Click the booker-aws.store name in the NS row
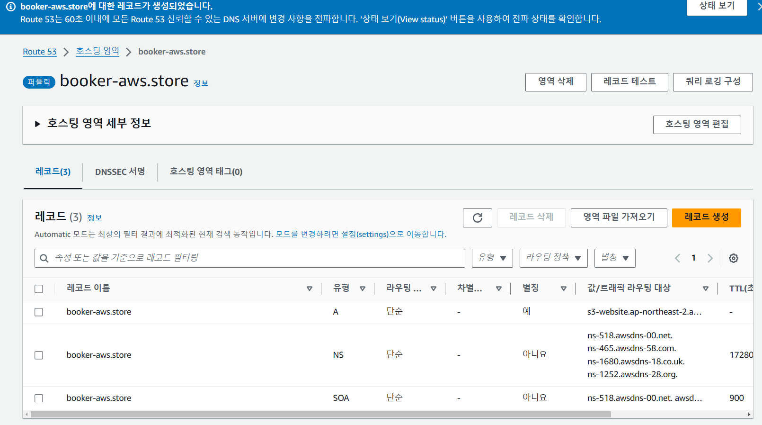This screenshot has height=425, width=762. point(99,355)
